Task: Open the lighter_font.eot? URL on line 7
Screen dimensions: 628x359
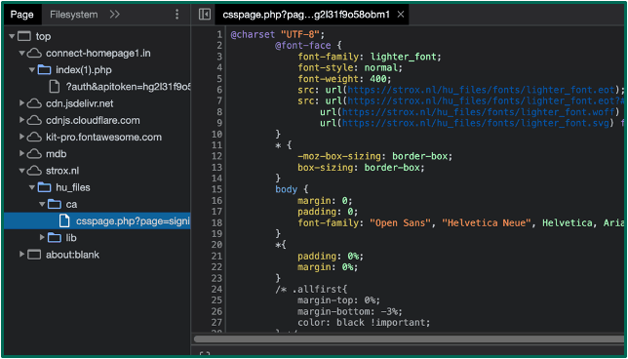Action: click(486, 100)
